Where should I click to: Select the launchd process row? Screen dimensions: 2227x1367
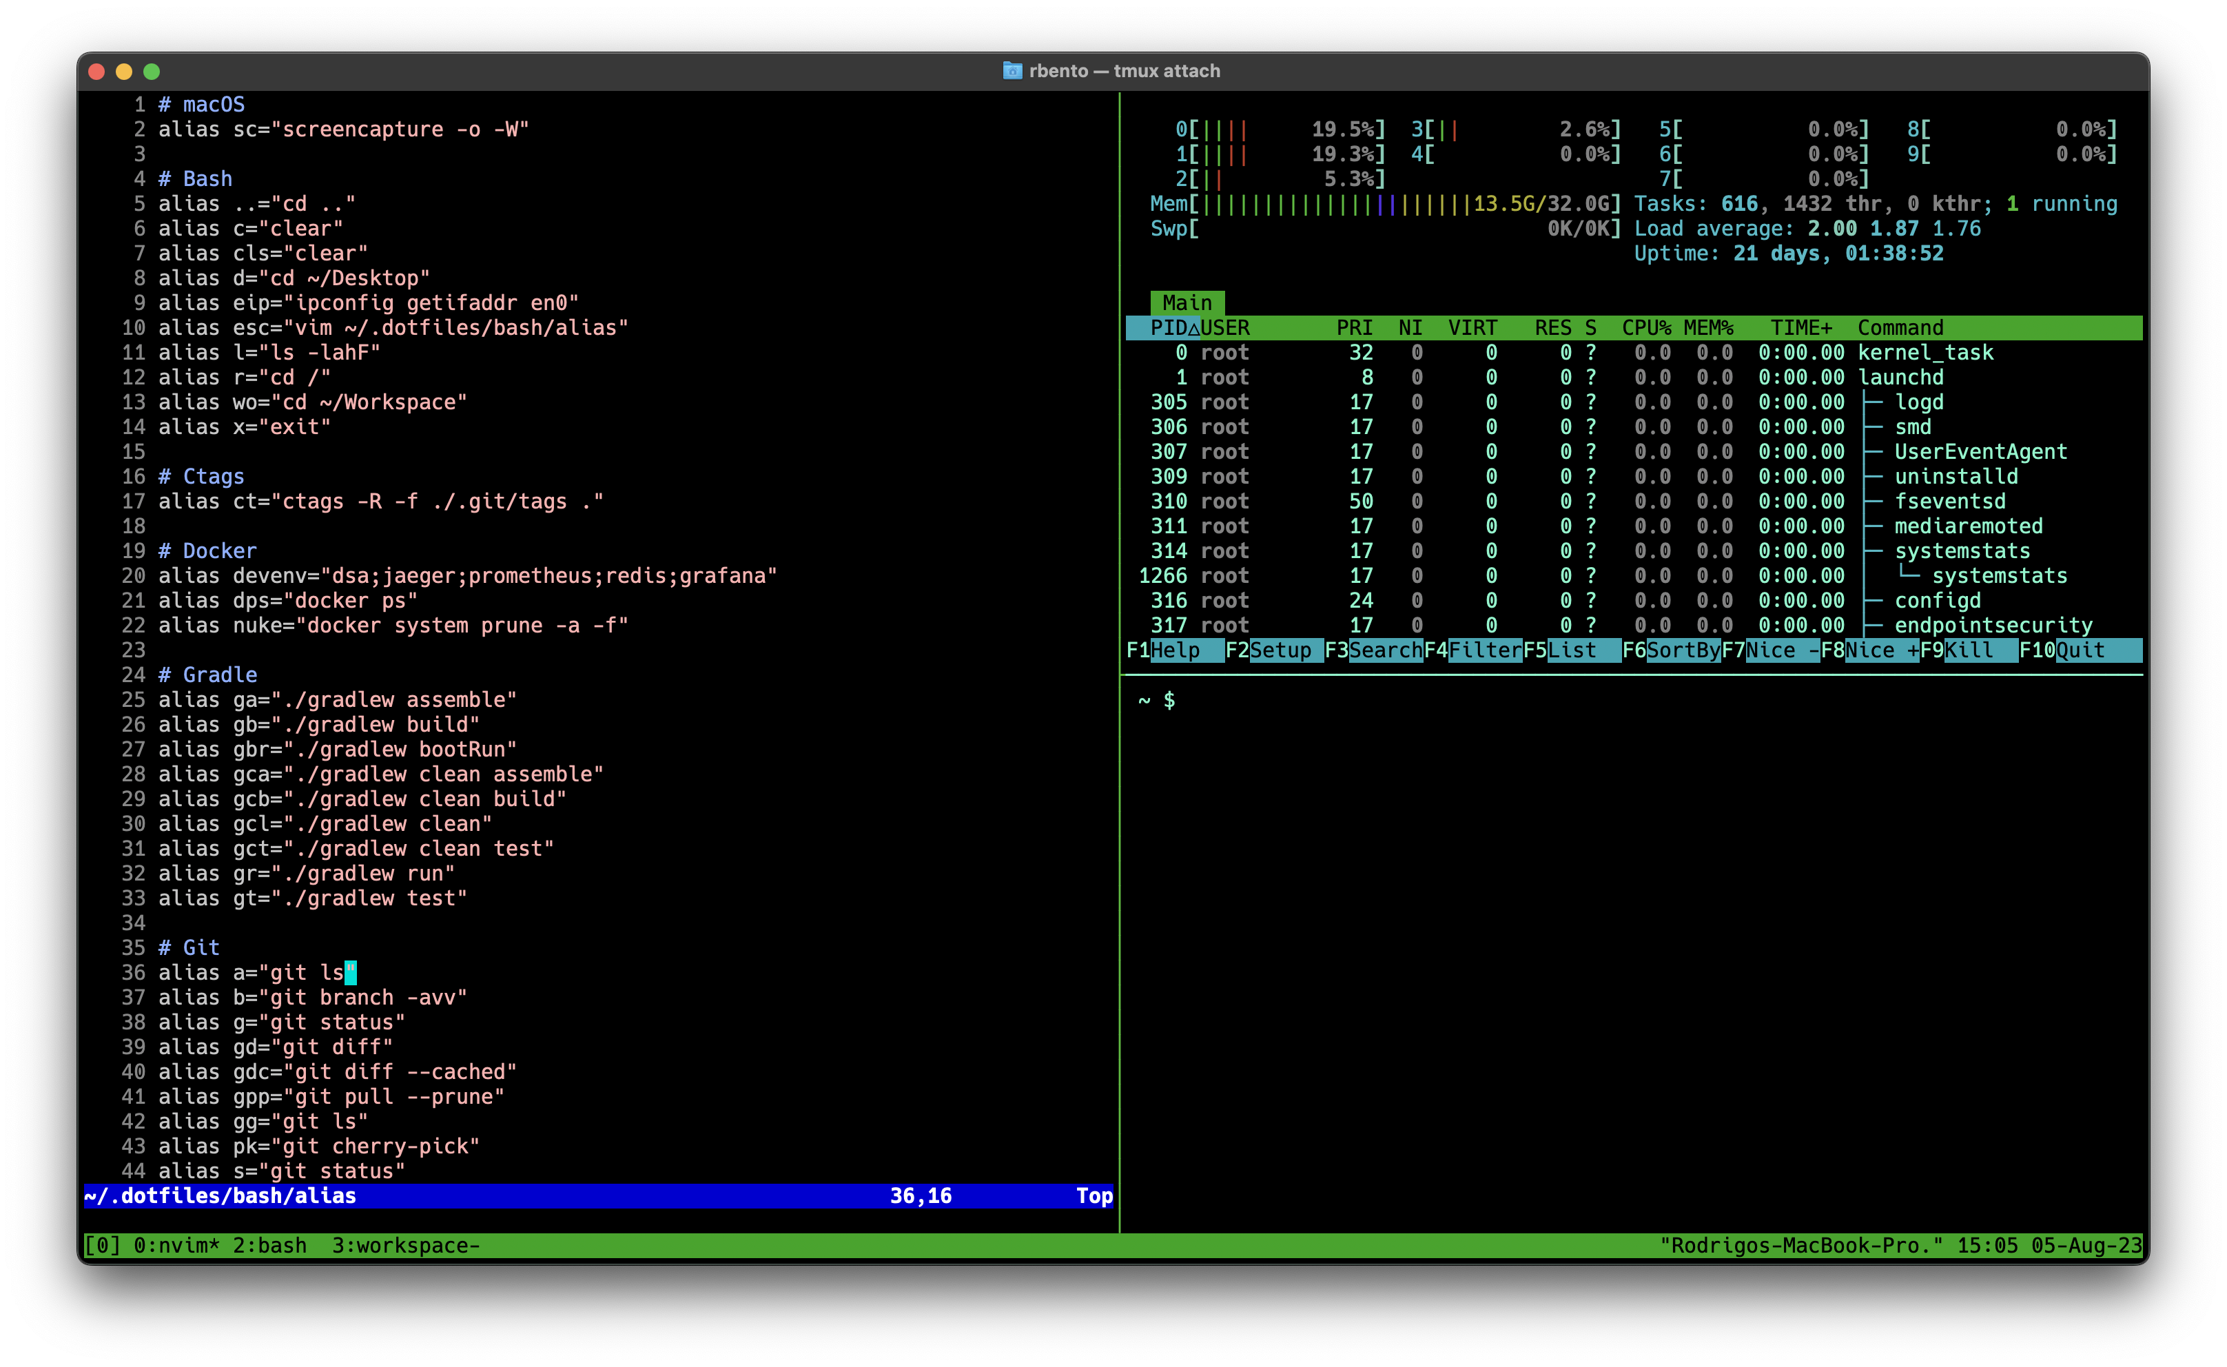pos(1634,377)
